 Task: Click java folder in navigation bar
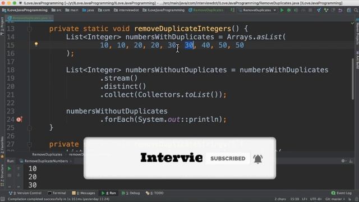[88, 10]
